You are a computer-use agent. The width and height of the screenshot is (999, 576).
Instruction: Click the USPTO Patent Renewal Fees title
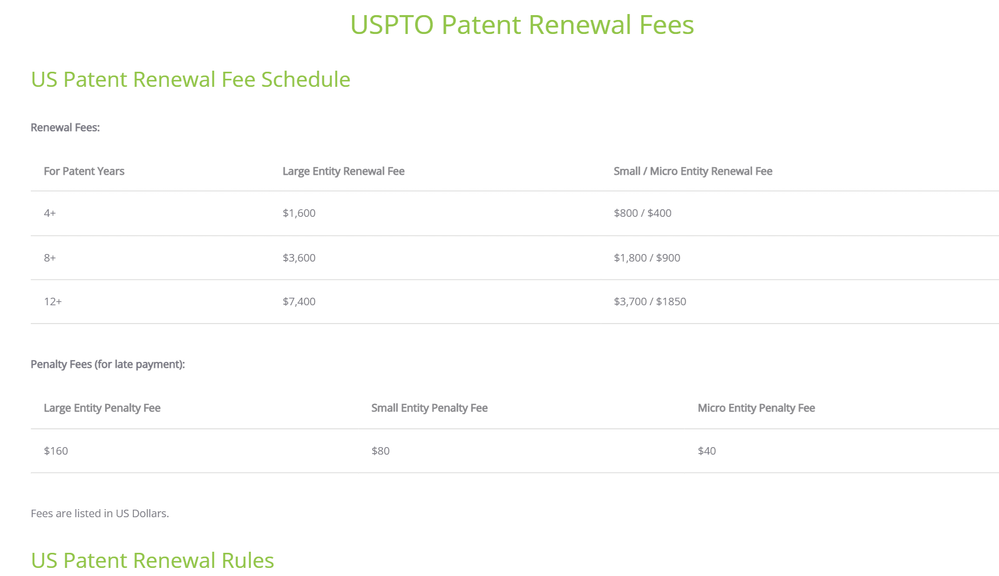pyautogui.click(x=522, y=25)
